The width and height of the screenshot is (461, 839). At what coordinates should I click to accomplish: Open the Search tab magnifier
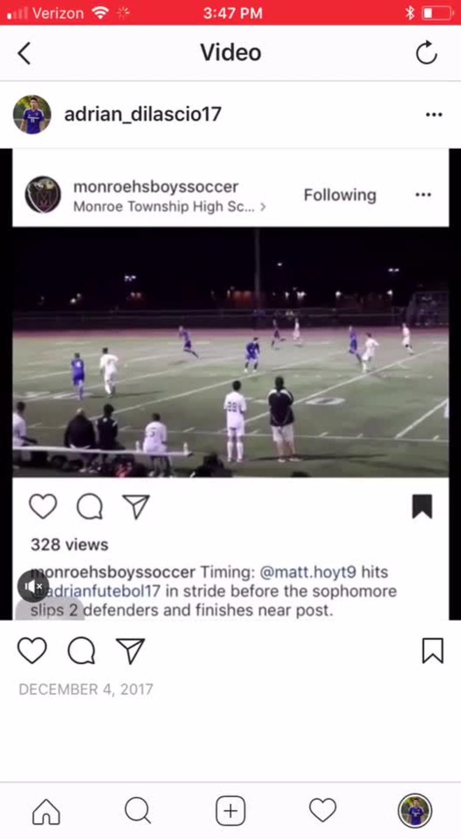[138, 811]
